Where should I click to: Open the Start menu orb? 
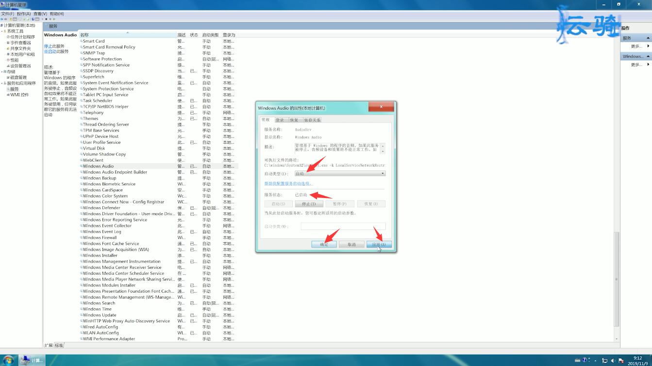click(x=8, y=360)
